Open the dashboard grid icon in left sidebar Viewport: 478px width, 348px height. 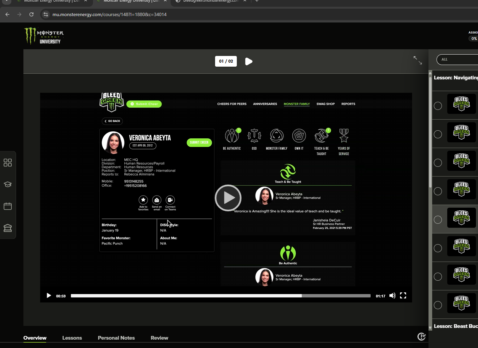8,163
